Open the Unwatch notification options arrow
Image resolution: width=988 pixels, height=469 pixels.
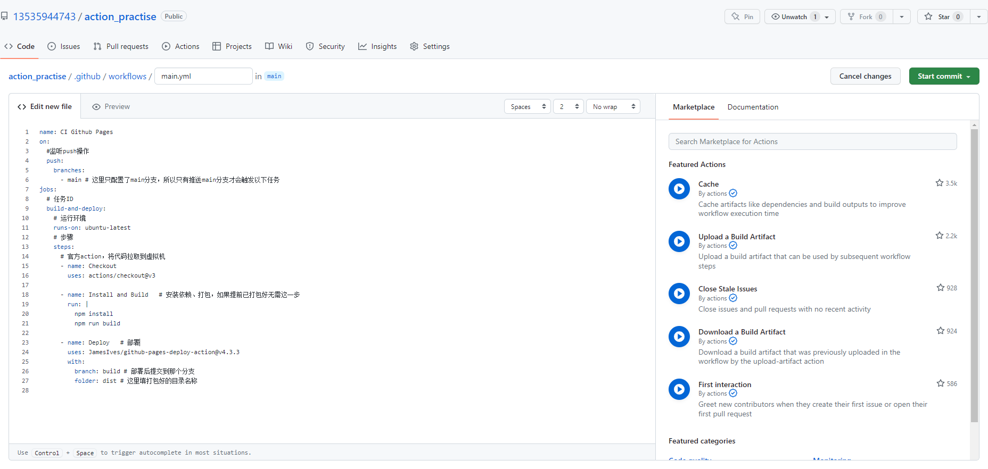[x=827, y=17]
